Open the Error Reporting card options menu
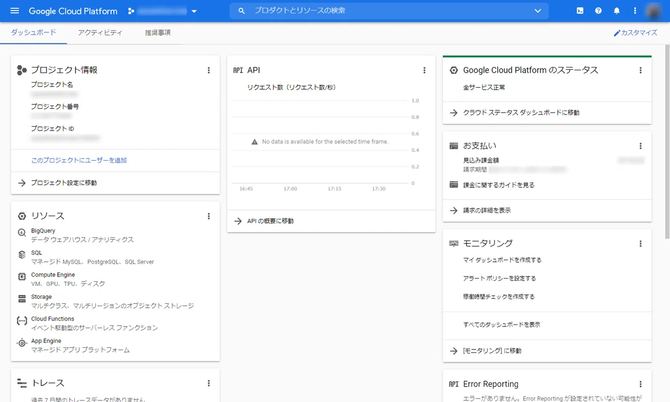The height and width of the screenshot is (402, 670). (x=640, y=384)
